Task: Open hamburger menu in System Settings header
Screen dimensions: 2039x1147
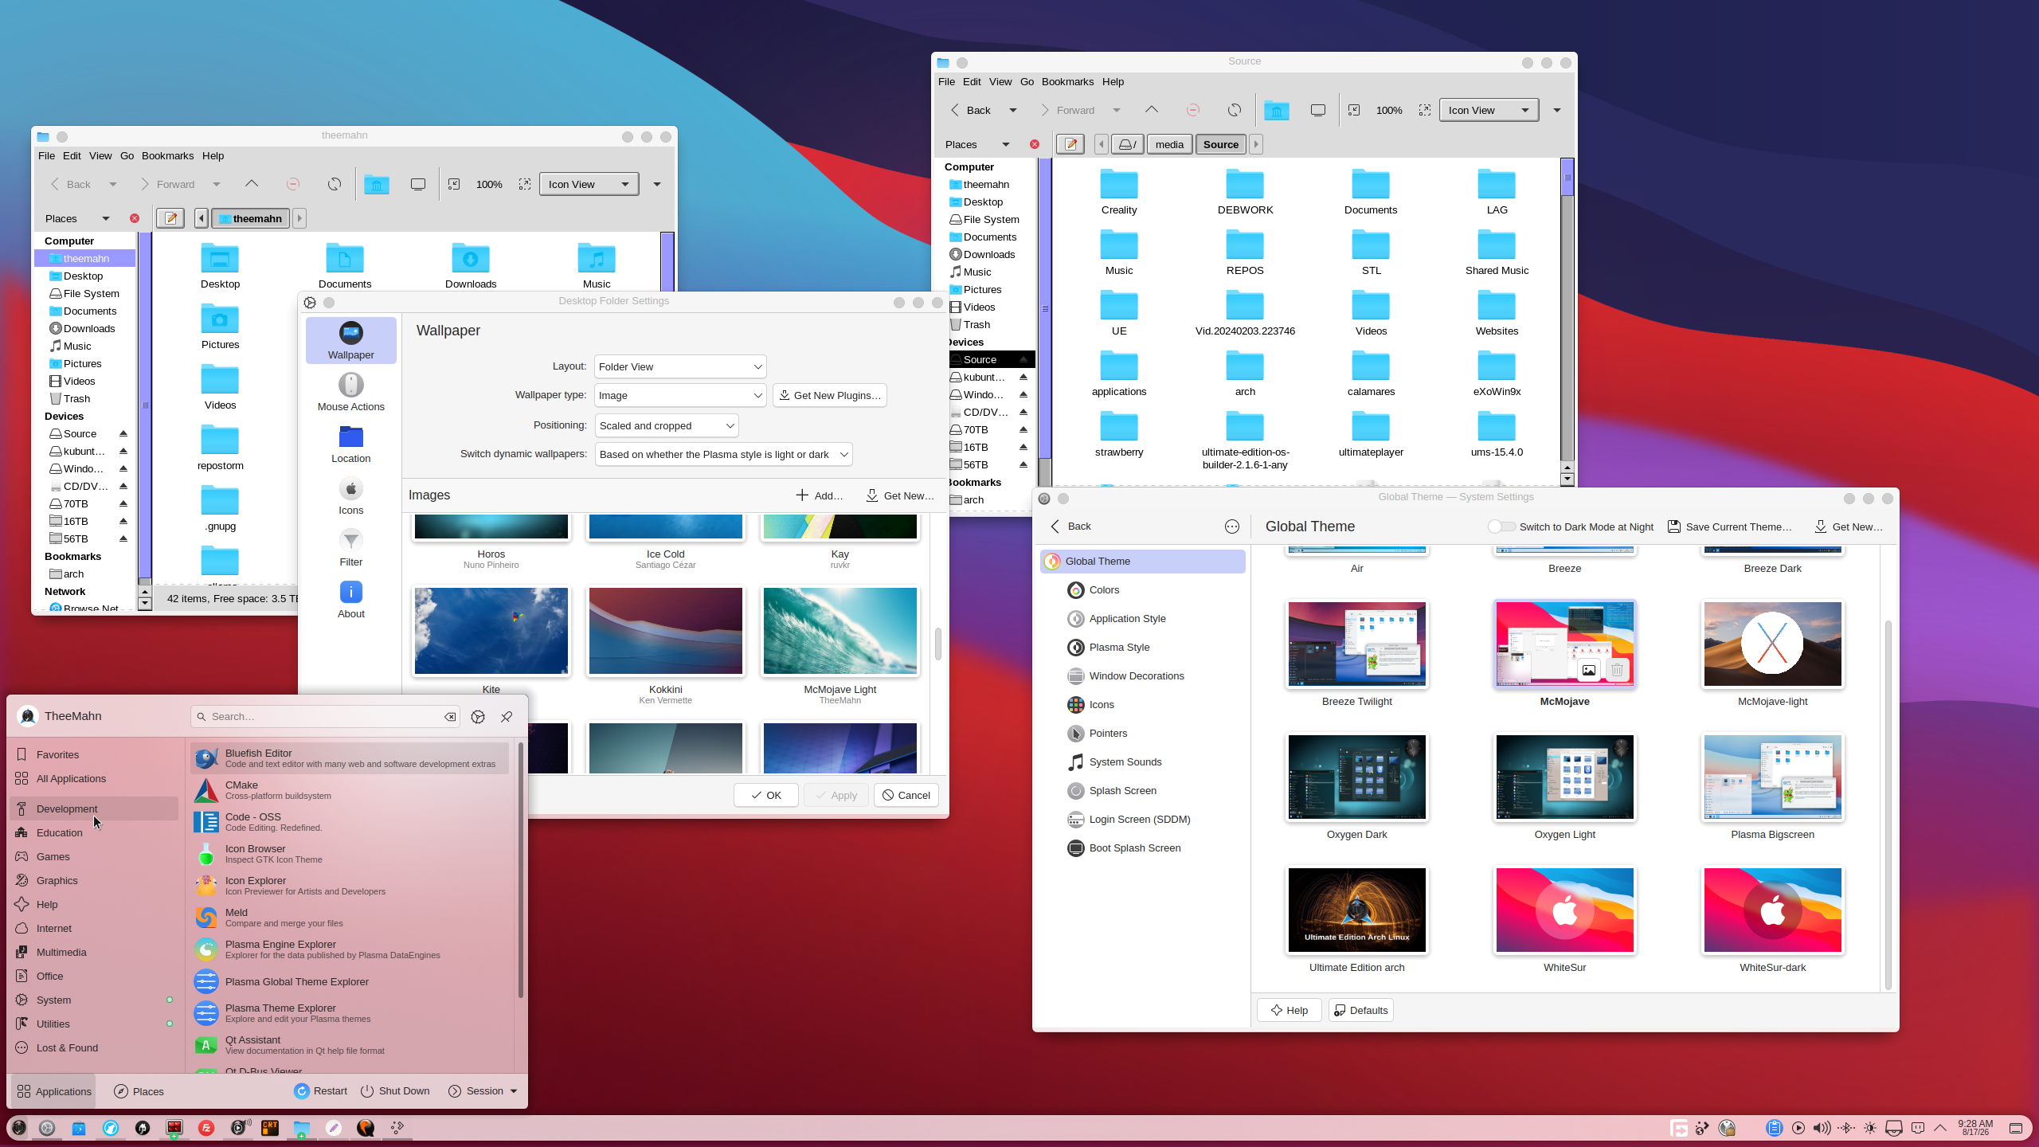Action: click(1232, 527)
